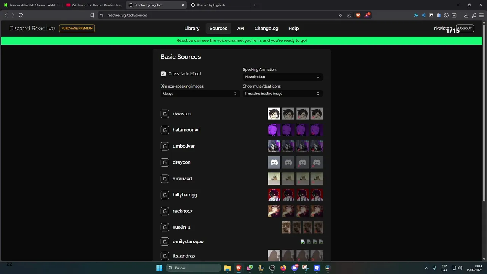Viewport: 487px width, 274px height.
Task: Go back using browser back arrow
Action: (x=5, y=15)
